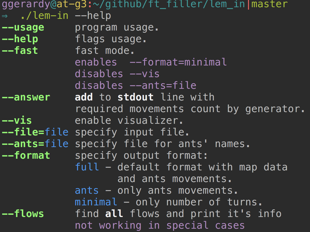Click bold 'stdout' word

tap(135, 97)
